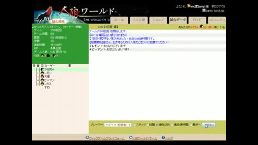Open the 人狼ワールド home footer link

(x=145, y=139)
